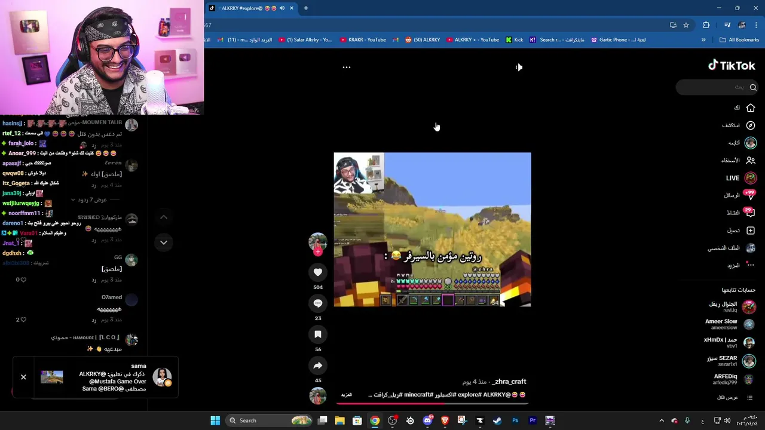Screen dimensions: 765x430
Task: Open Brave browser from the taskbar
Action: [445, 420]
